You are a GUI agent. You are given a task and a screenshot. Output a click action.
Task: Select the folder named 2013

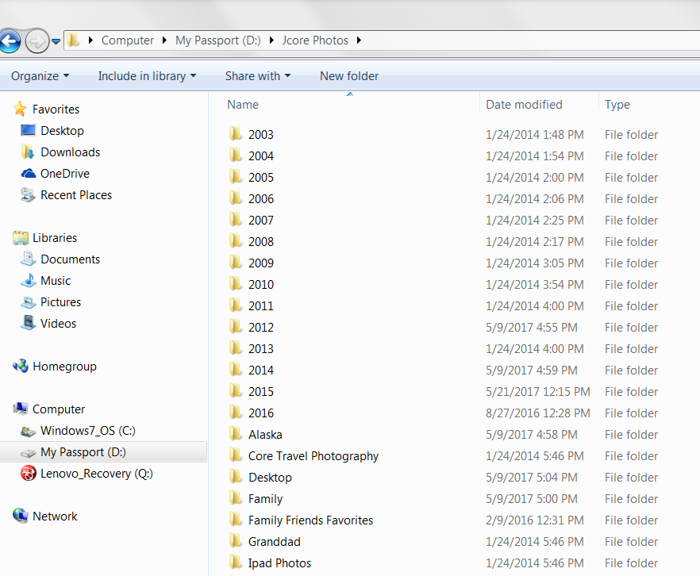coord(260,349)
